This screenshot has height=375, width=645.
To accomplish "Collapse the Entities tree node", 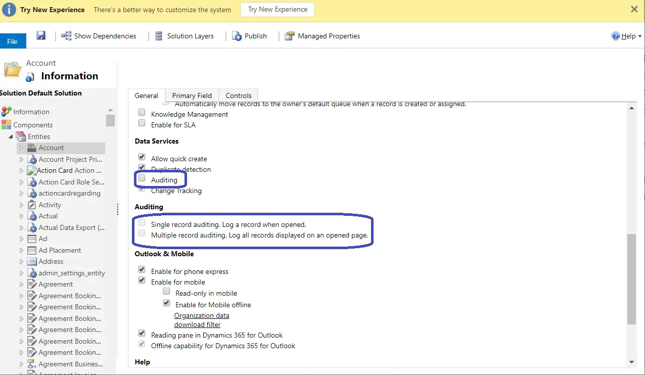I will pyautogui.click(x=11, y=137).
